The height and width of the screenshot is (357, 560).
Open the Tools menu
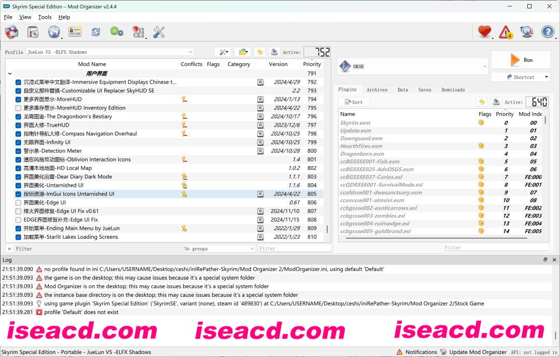point(45,17)
